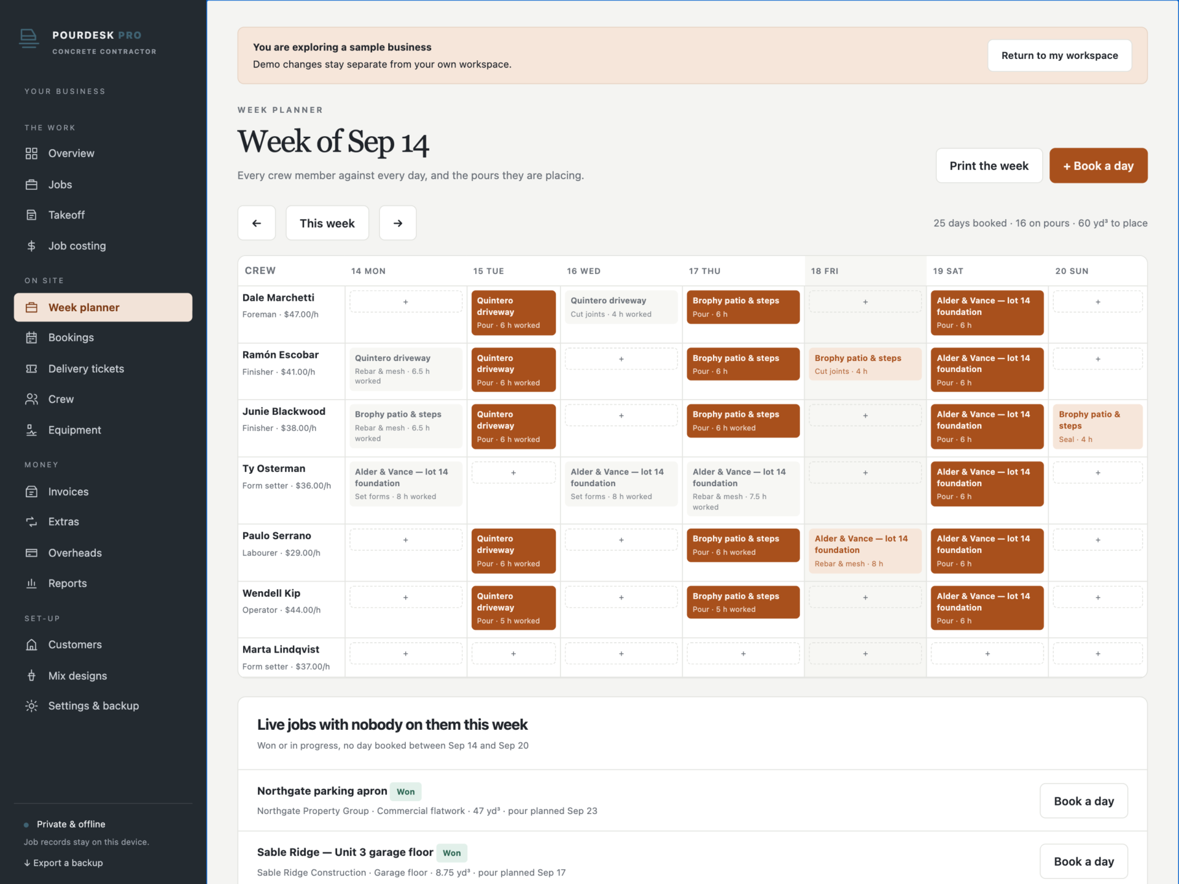Image resolution: width=1179 pixels, height=884 pixels.
Task: Click the PourDesk Pro logo icon
Action: (x=29, y=39)
